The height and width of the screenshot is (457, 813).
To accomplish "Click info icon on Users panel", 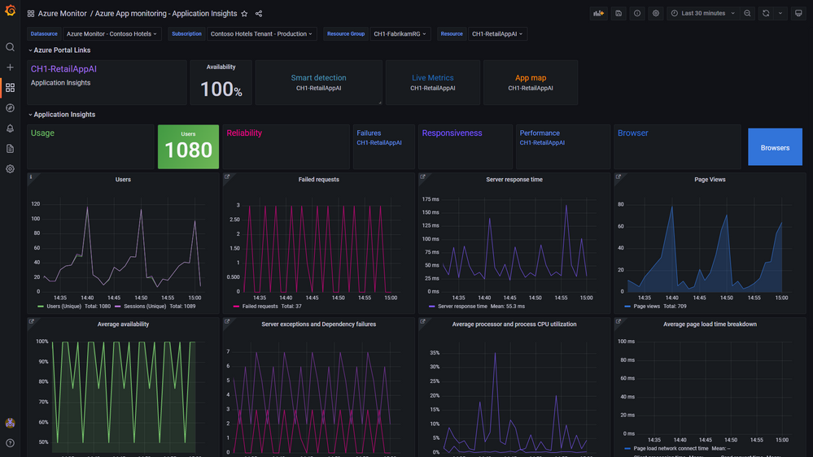I will [x=31, y=176].
